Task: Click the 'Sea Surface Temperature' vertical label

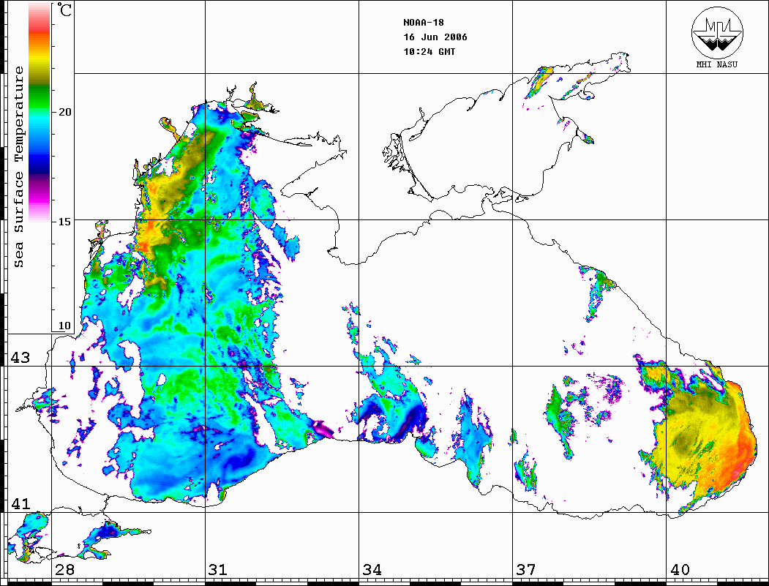Action: click(18, 167)
